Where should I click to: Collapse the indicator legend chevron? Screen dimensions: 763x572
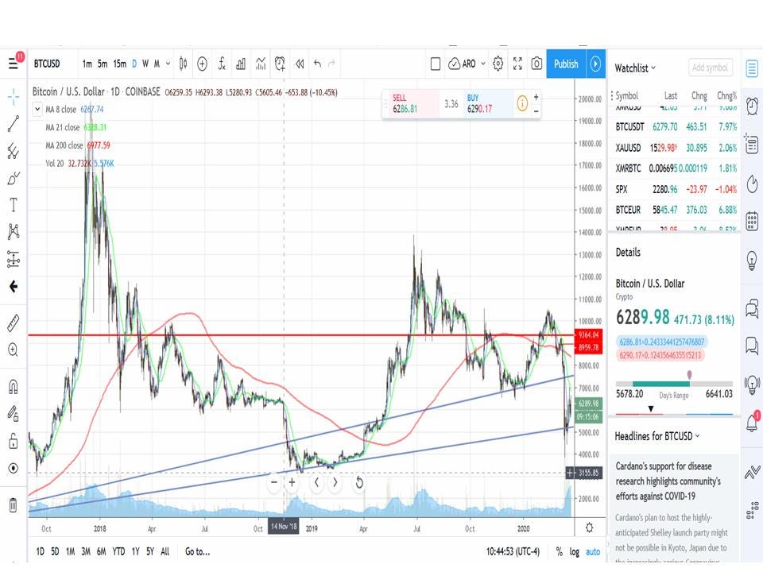pyautogui.click(x=37, y=110)
